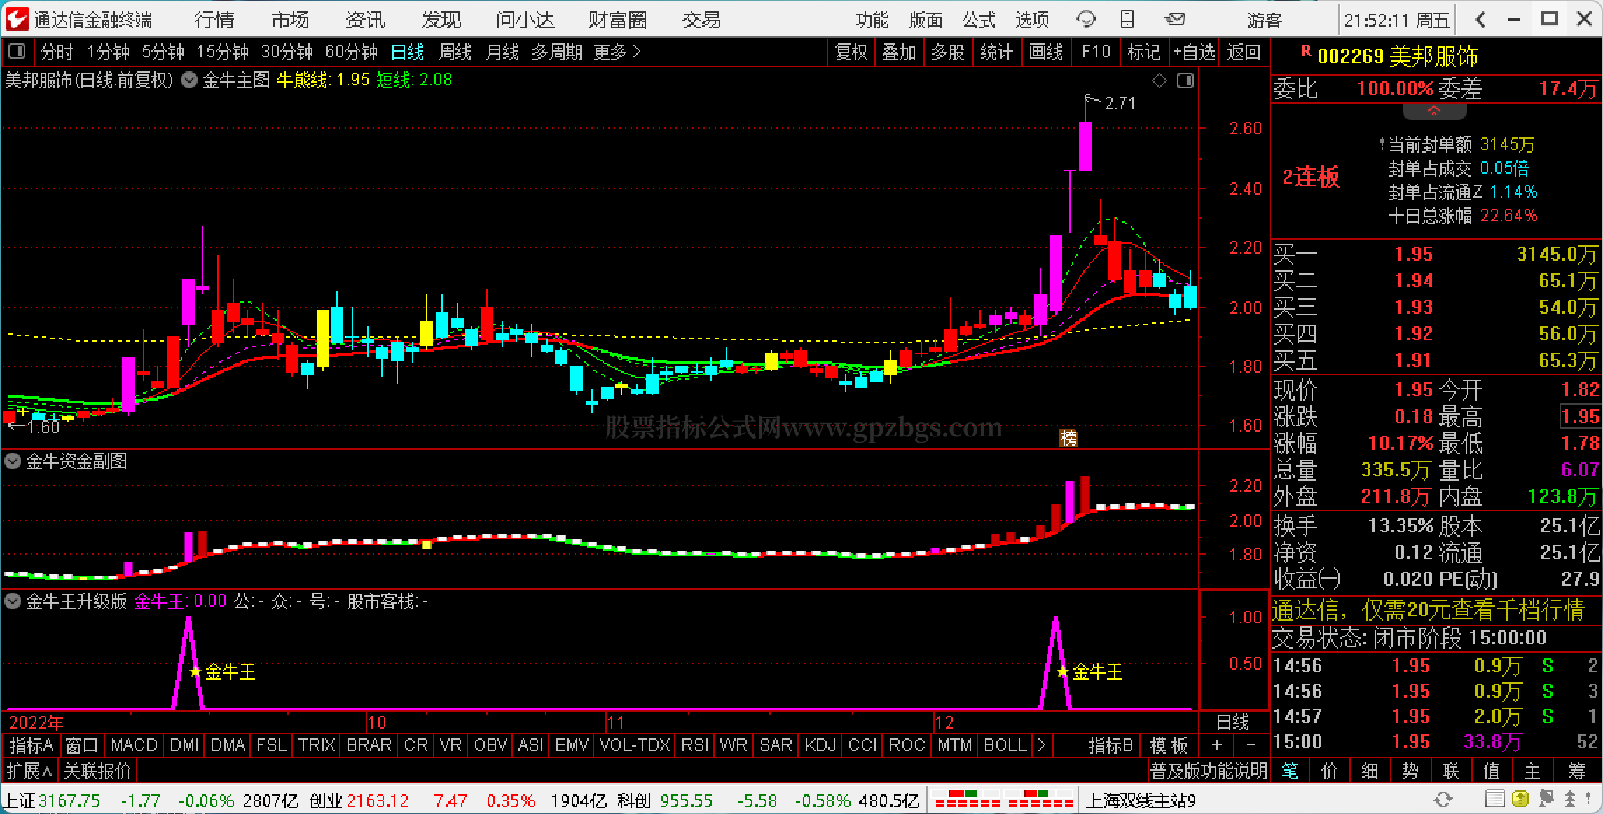Click the zoom-in plus button below the chart

[1218, 745]
